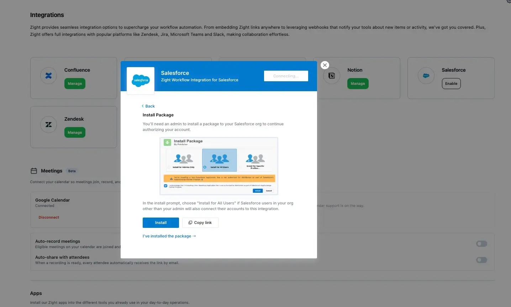Screen dimensions: 511x307
Task: Click the Integrations heading
Action: point(47,15)
